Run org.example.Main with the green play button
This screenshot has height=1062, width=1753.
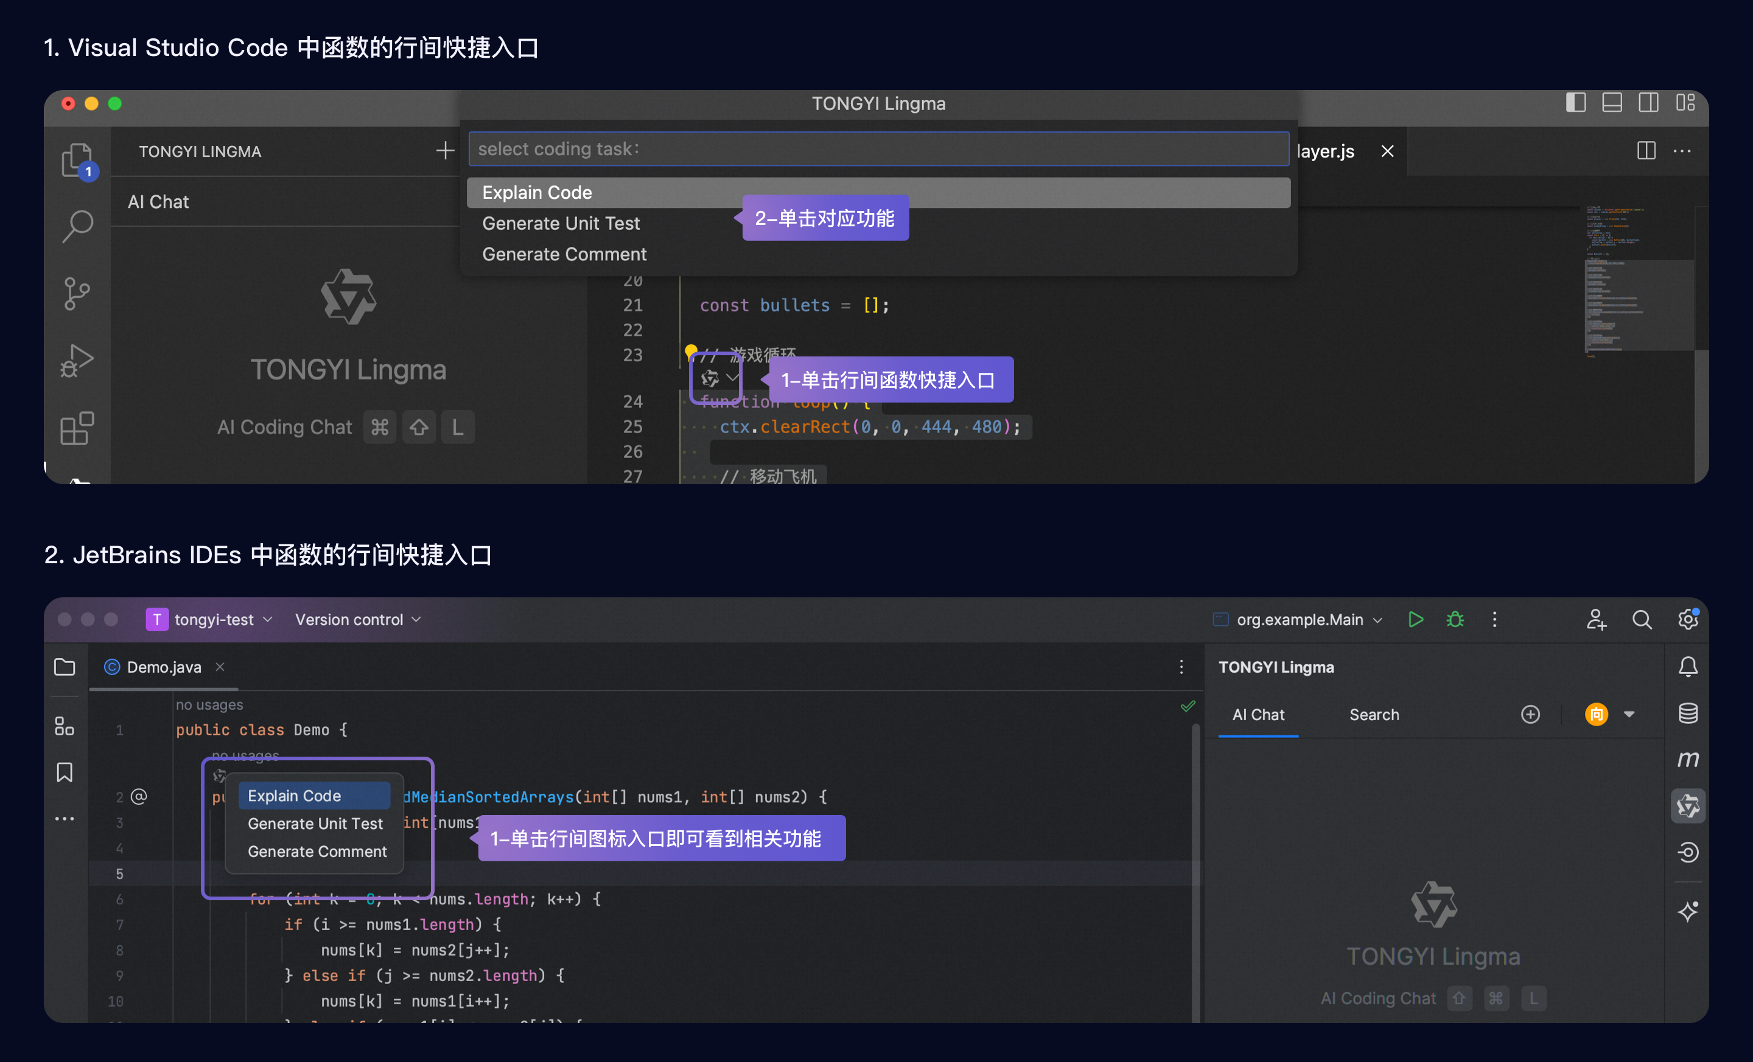point(1415,619)
